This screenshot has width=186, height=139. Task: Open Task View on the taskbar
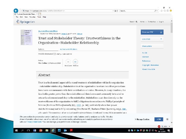tap(28, 130)
